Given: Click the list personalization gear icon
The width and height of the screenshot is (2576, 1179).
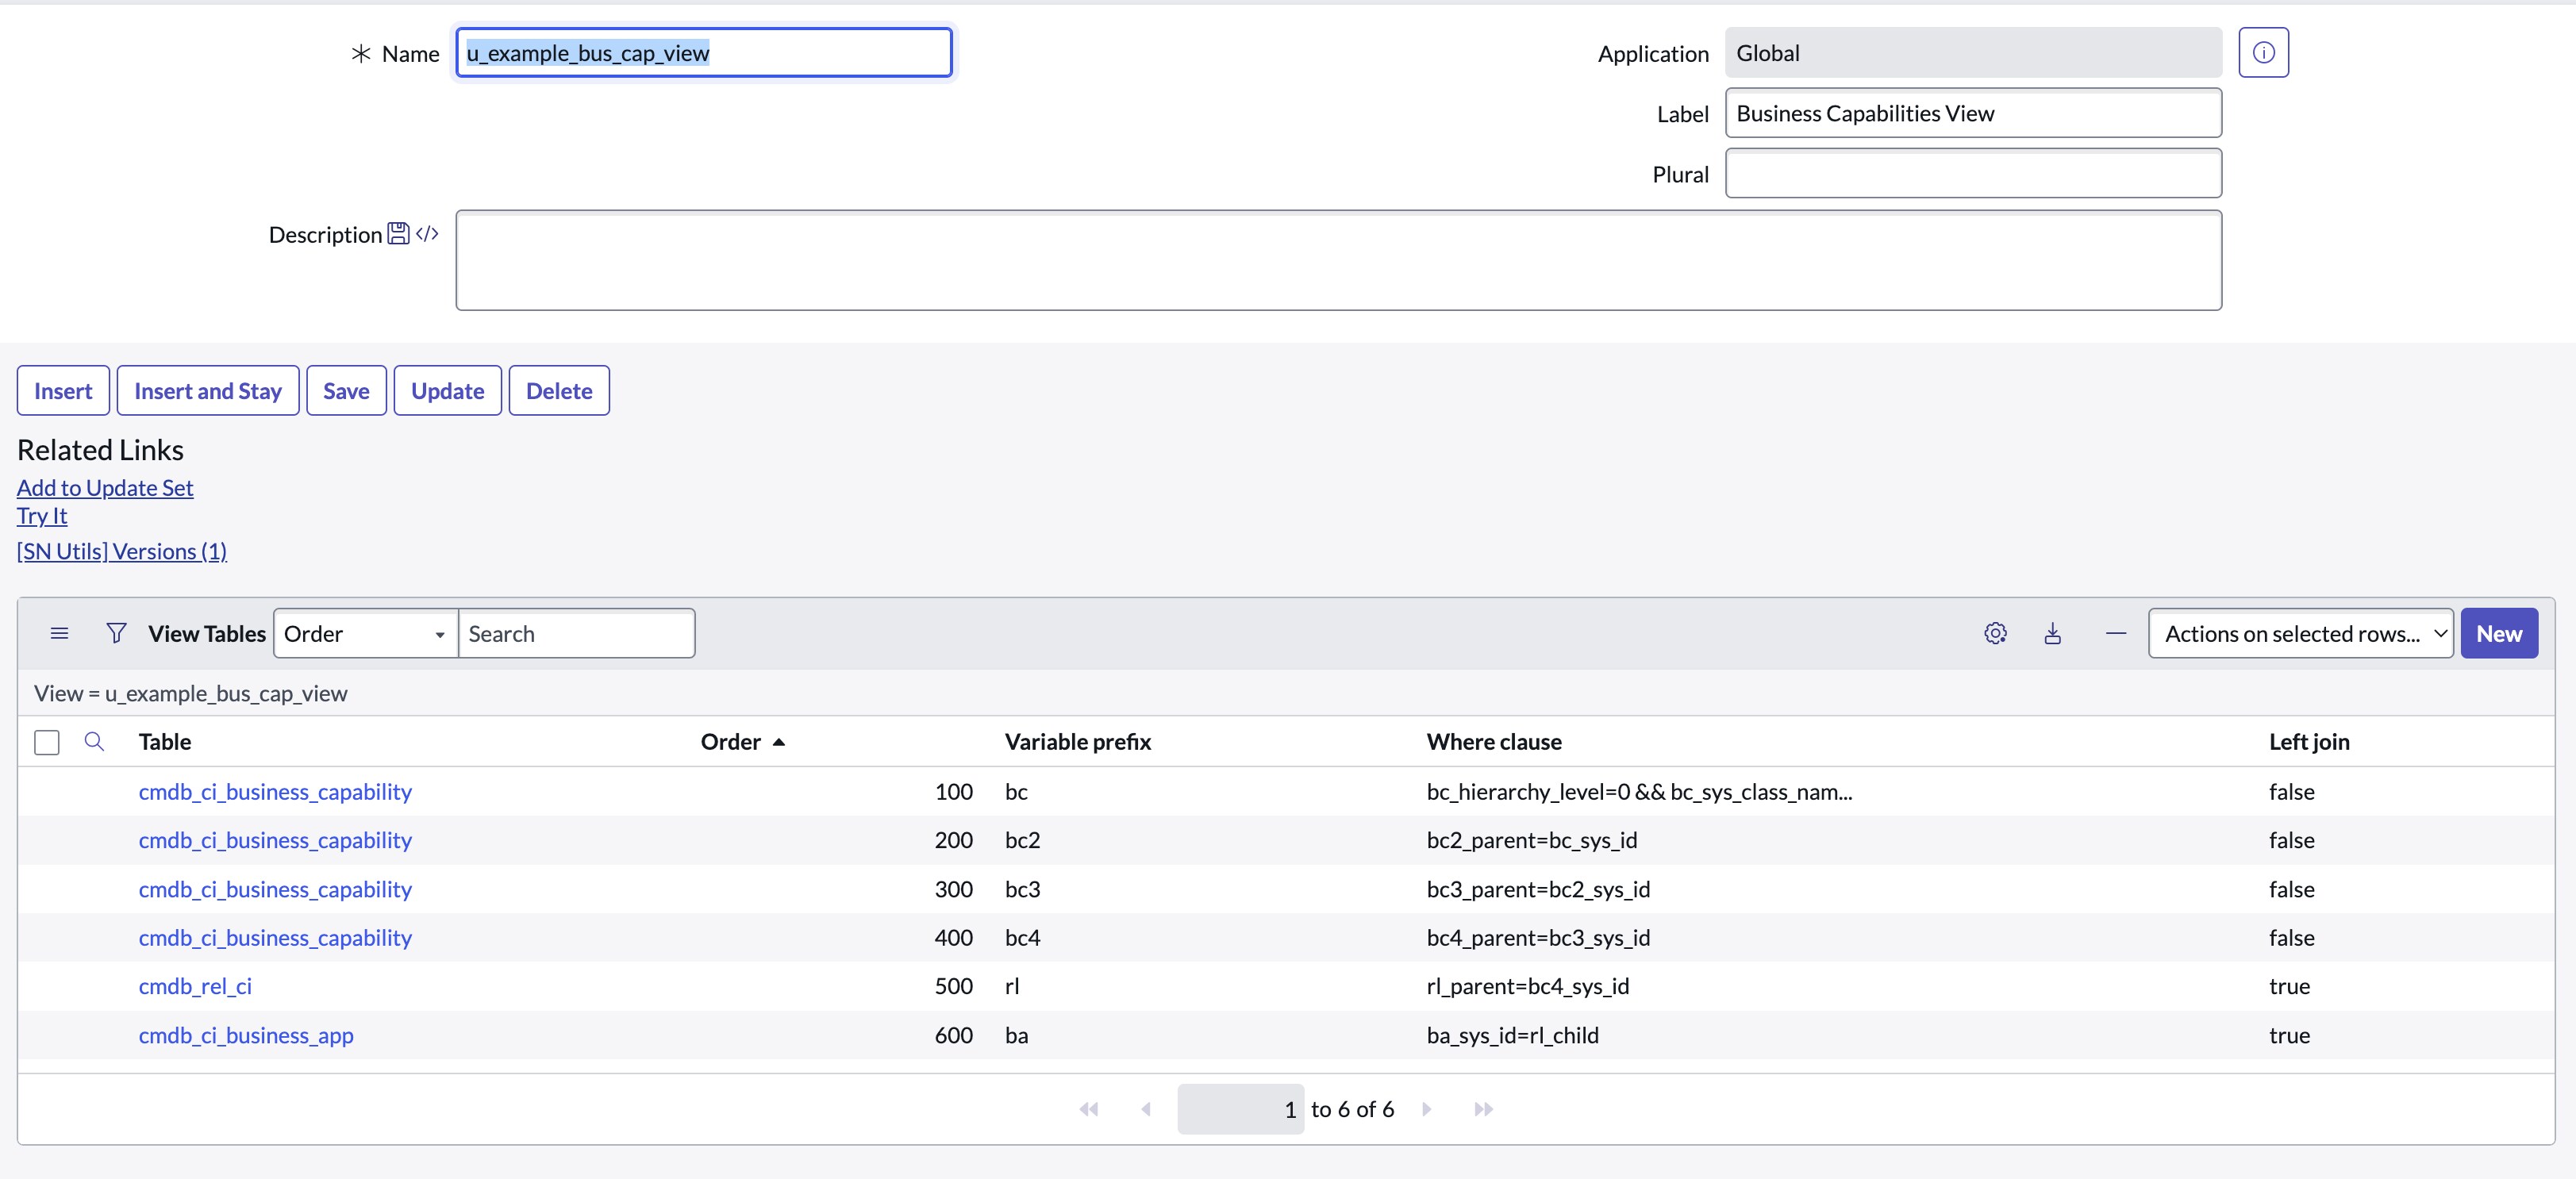Looking at the screenshot, I should [1996, 633].
